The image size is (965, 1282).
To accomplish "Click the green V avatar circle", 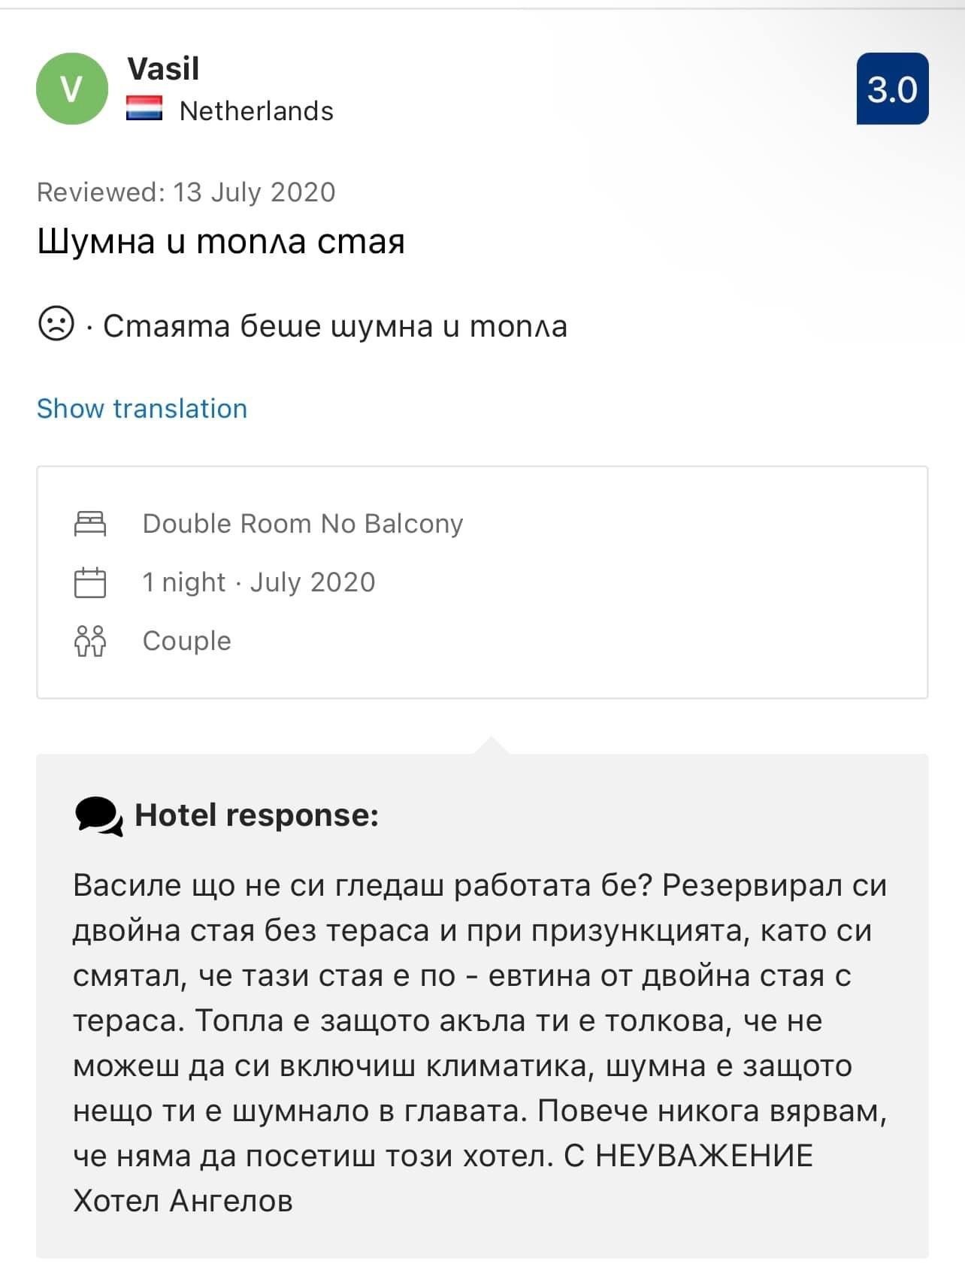I will (x=71, y=89).
